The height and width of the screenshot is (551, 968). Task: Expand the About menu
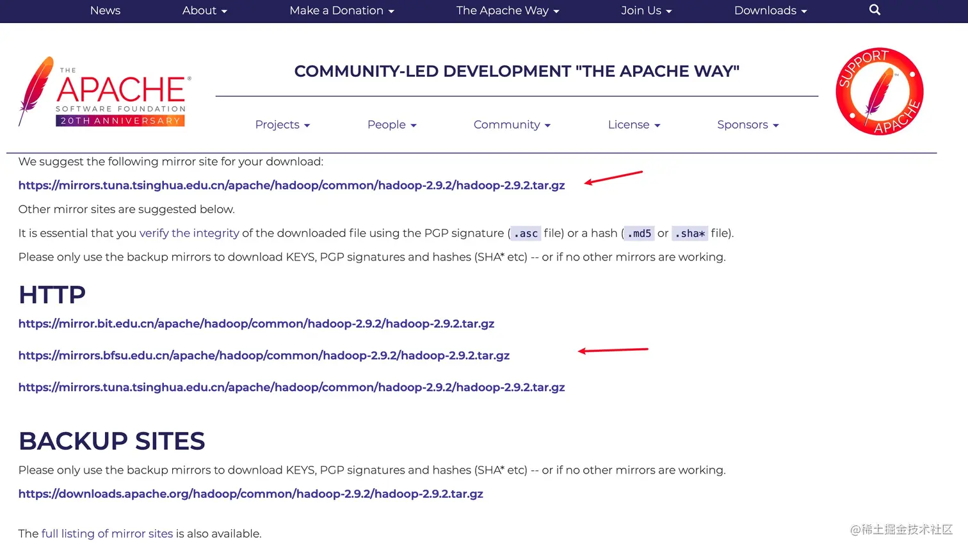pyautogui.click(x=204, y=10)
